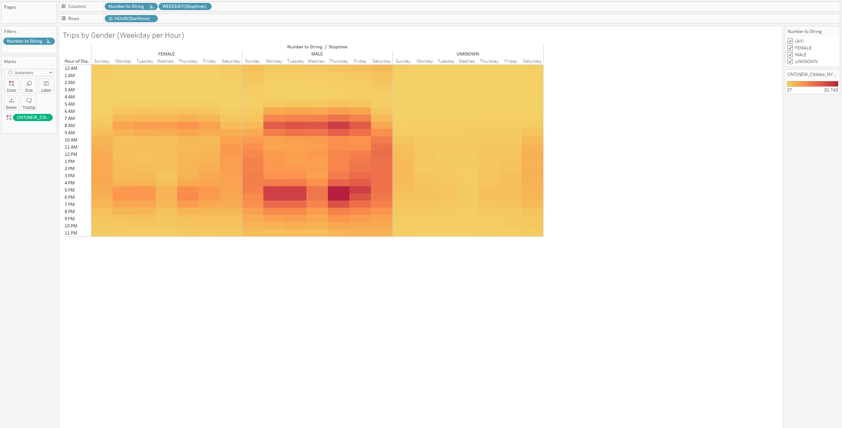Toggle the UNKNOWN filter checkbox
Viewport: 842px width, 428px height.
coord(790,62)
